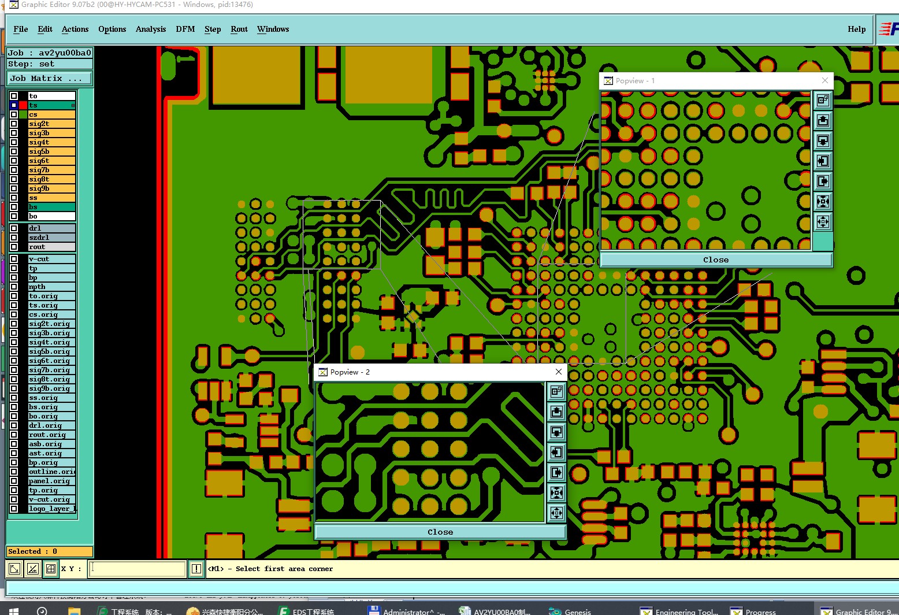Toggle checkbox for the v-cut layer
The height and width of the screenshot is (615, 899).
(14, 259)
